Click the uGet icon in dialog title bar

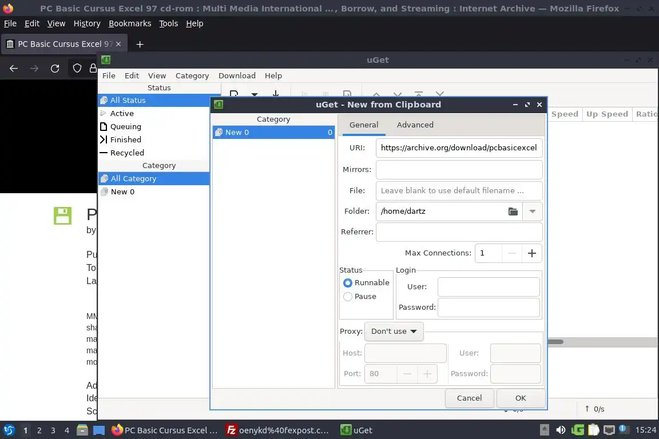(219, 105)
